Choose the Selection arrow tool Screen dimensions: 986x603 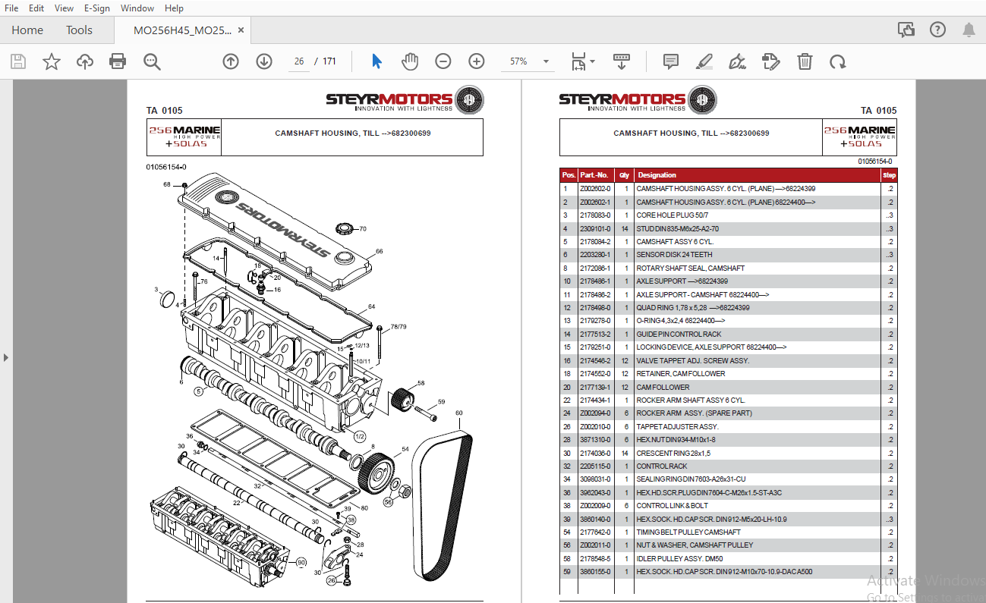[376, 61]
